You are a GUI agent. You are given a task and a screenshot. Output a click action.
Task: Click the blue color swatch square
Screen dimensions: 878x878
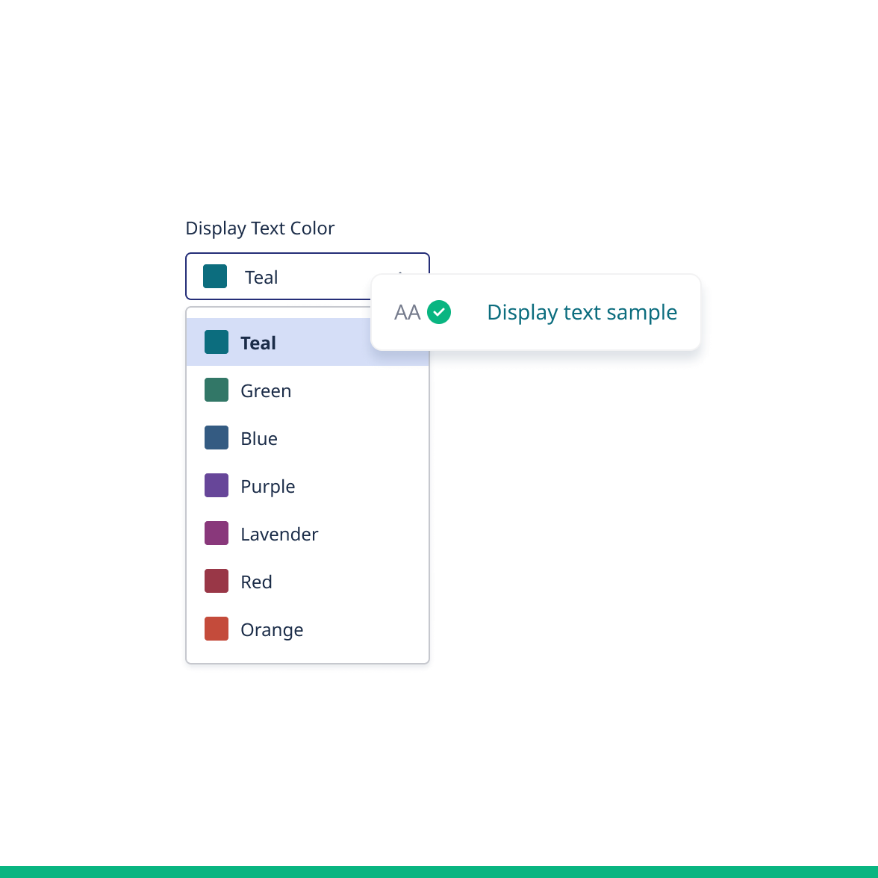[217, 438]
